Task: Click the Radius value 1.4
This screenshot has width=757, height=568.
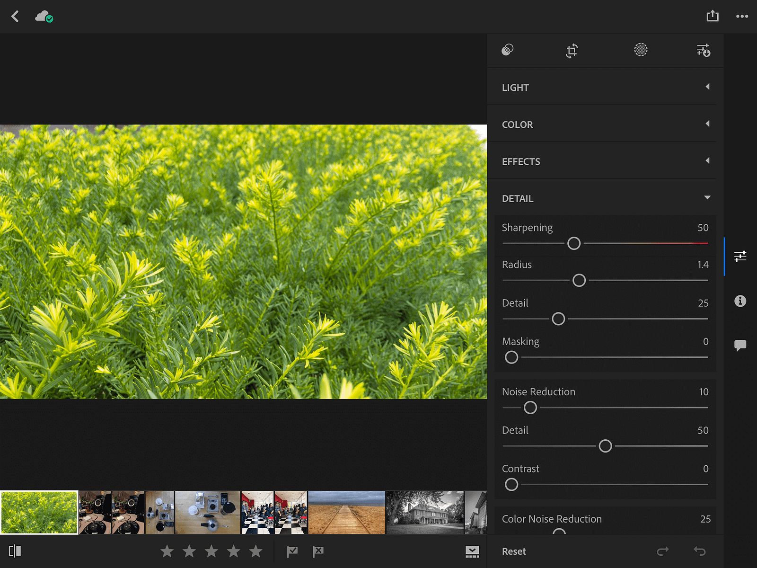Action: (703, 265)
